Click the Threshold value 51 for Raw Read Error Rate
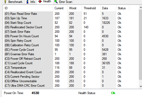The width and height of the screenshot is (142, 97). coord(85,14)
